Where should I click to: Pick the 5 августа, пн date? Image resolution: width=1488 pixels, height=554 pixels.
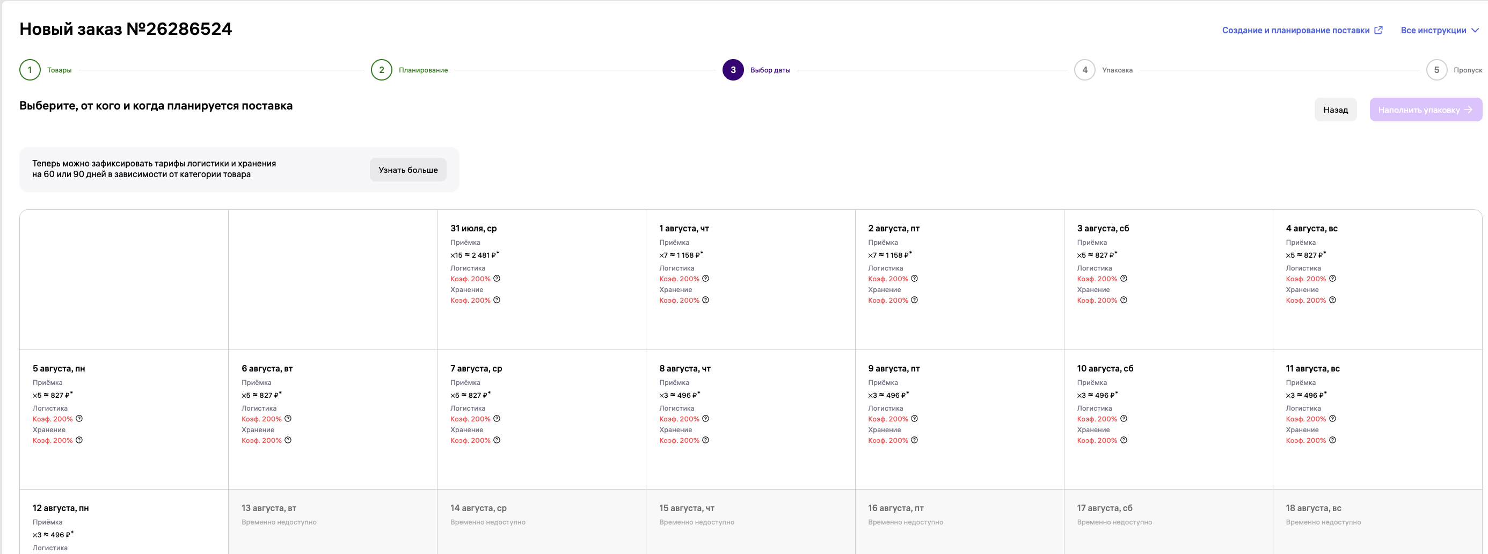pyautogui.click(x=123, y=419)
